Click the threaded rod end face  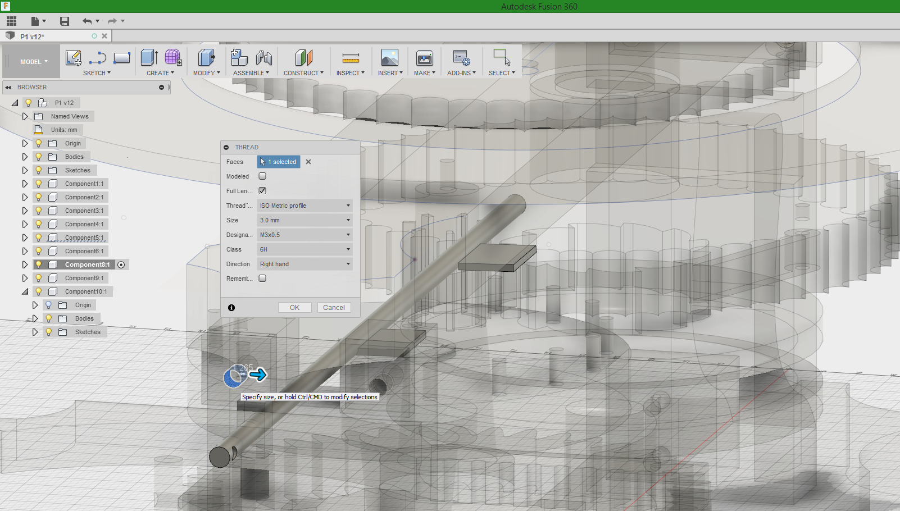tap(220, 457)
